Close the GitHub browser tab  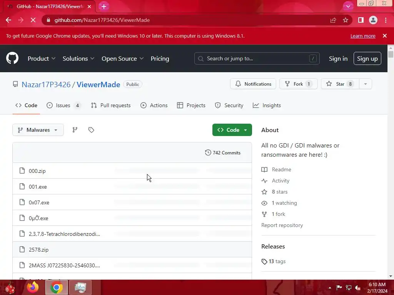coord(89,7)
